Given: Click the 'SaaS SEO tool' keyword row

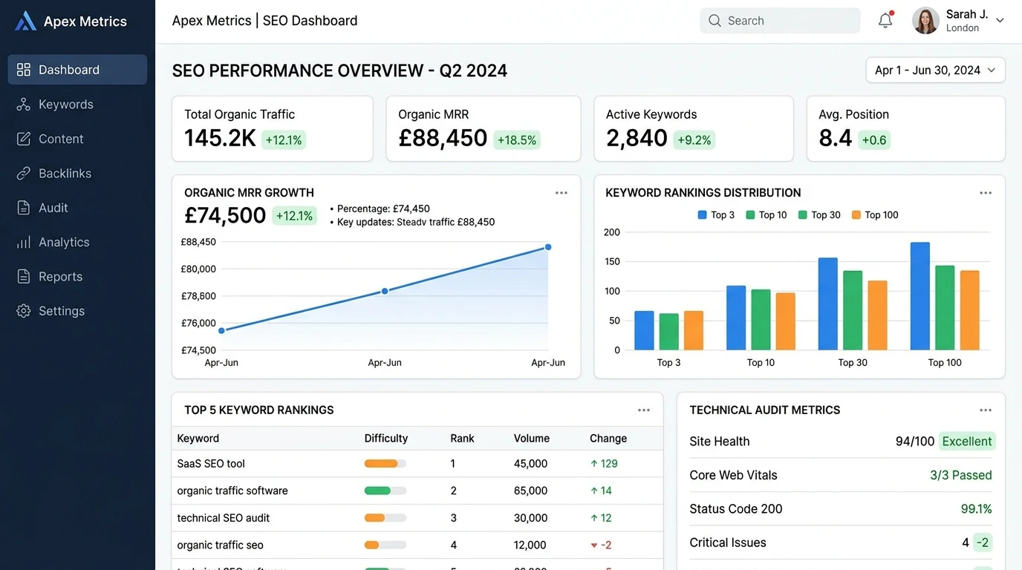Looking at the screenshot, I should click(x=417, y=464).
